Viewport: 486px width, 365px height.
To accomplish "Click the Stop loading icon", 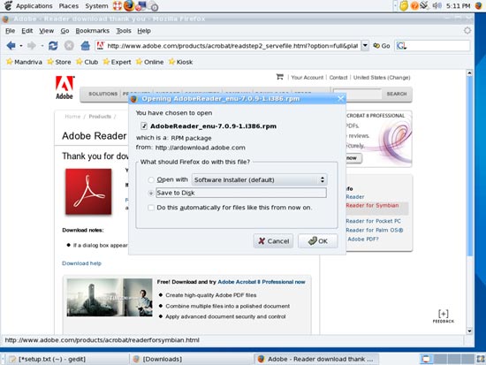I will pyautogui.click(x=69, y=46).
